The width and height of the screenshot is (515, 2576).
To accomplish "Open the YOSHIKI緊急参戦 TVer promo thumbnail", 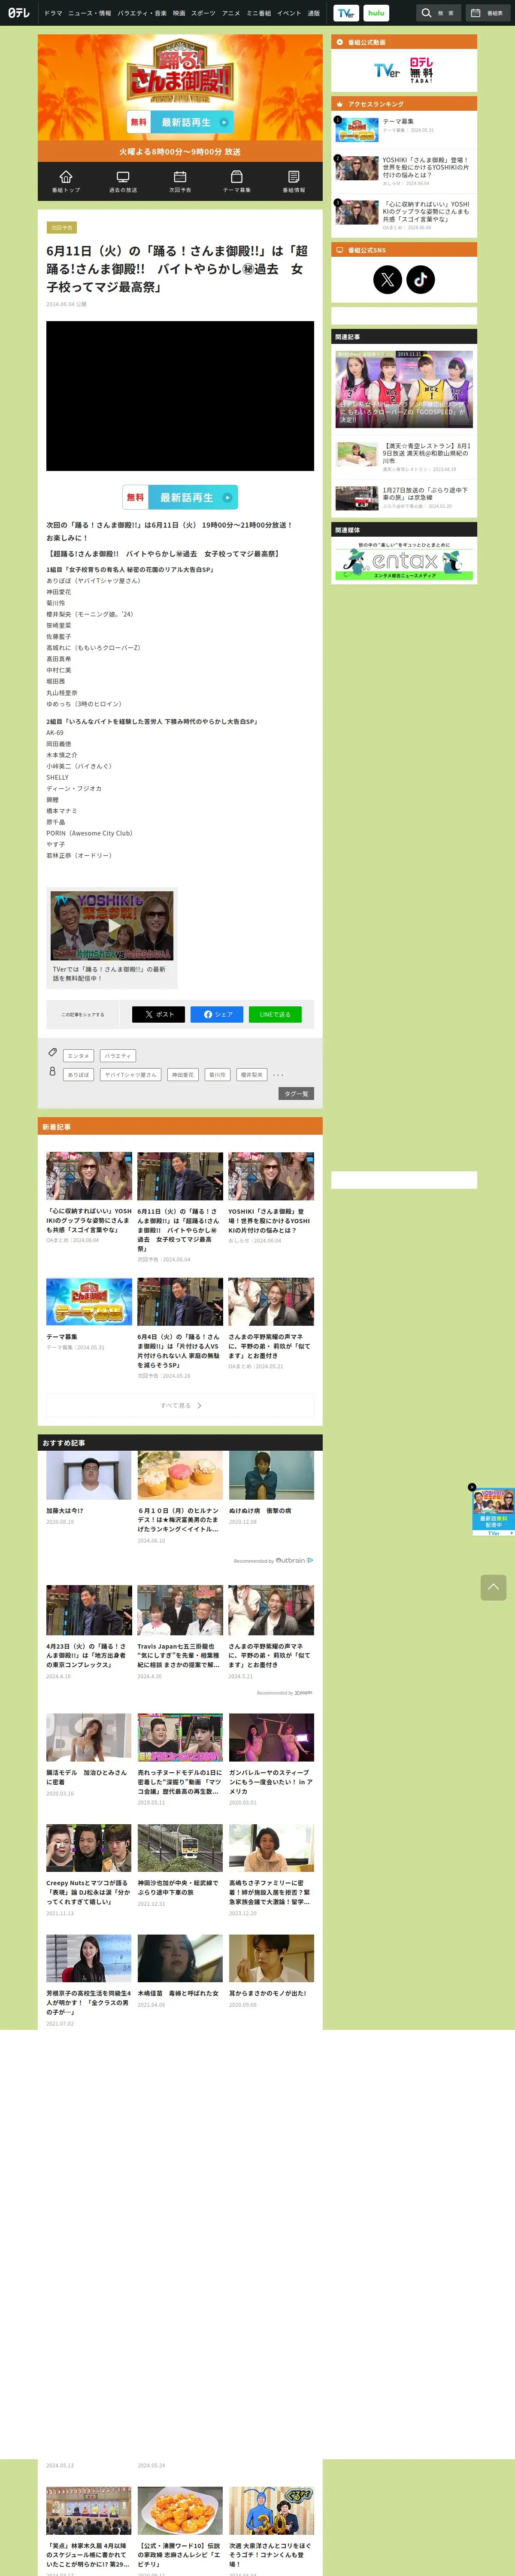I will click(x=112, y=926).
